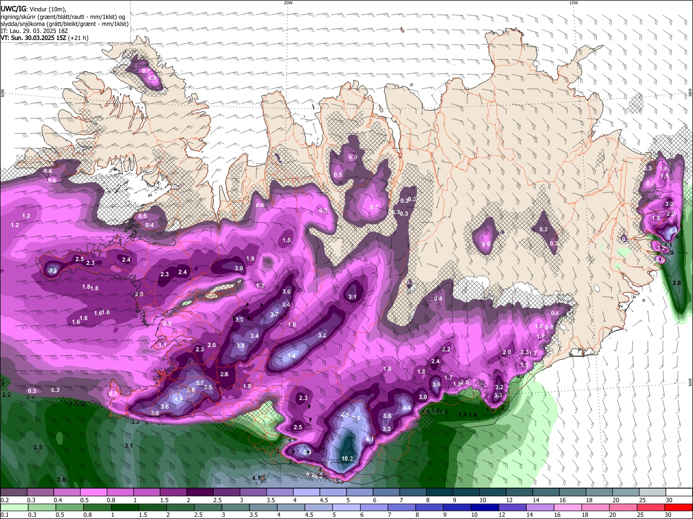
Task: Select the darkest green swatch above rain label 1
Action: (x=125, y=507)
